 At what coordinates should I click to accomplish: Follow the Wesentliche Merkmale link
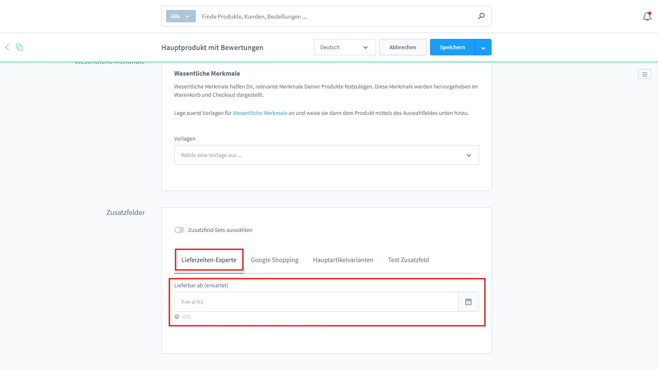click(x=260, y=113)
